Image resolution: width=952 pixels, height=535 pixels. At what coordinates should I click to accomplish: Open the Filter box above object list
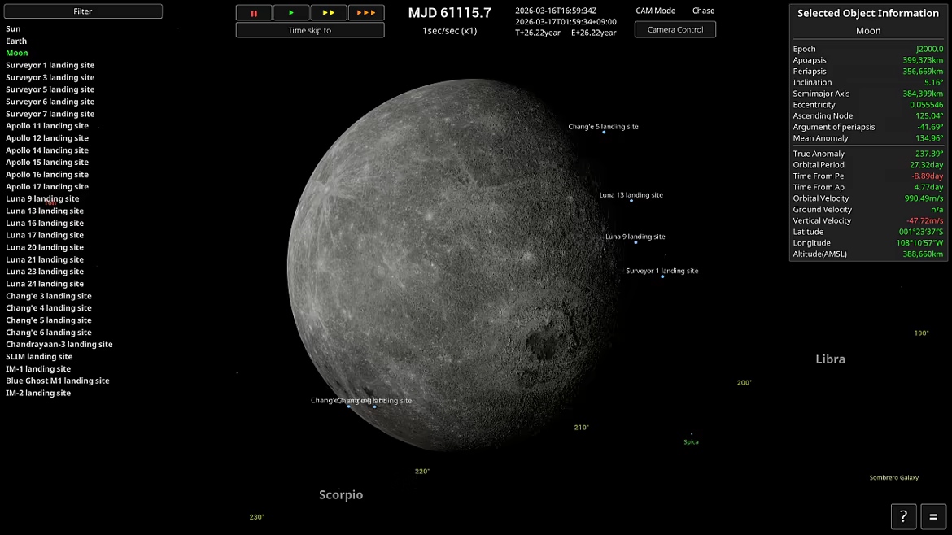83,11
